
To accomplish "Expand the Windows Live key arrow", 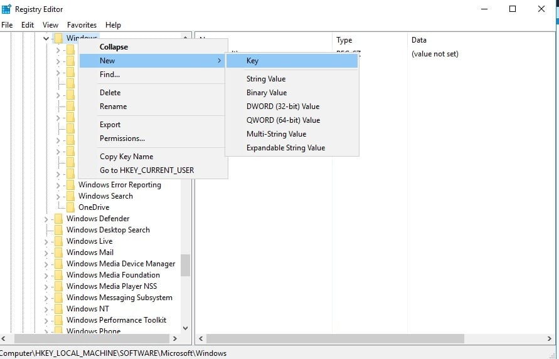I will pos(46,242).
